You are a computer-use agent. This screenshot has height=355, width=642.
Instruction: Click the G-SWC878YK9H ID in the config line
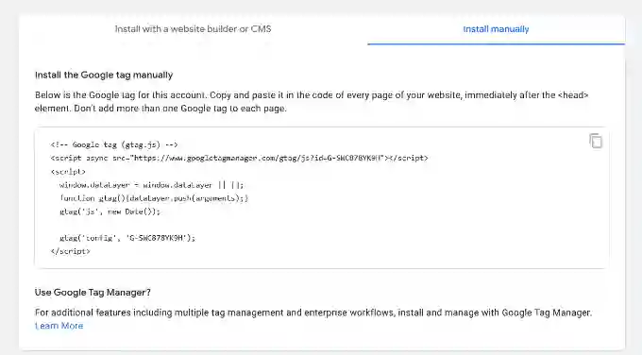pyautogui.click(x=158, y=238)
